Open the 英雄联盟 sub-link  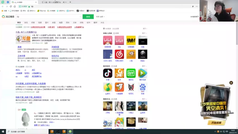55,47
